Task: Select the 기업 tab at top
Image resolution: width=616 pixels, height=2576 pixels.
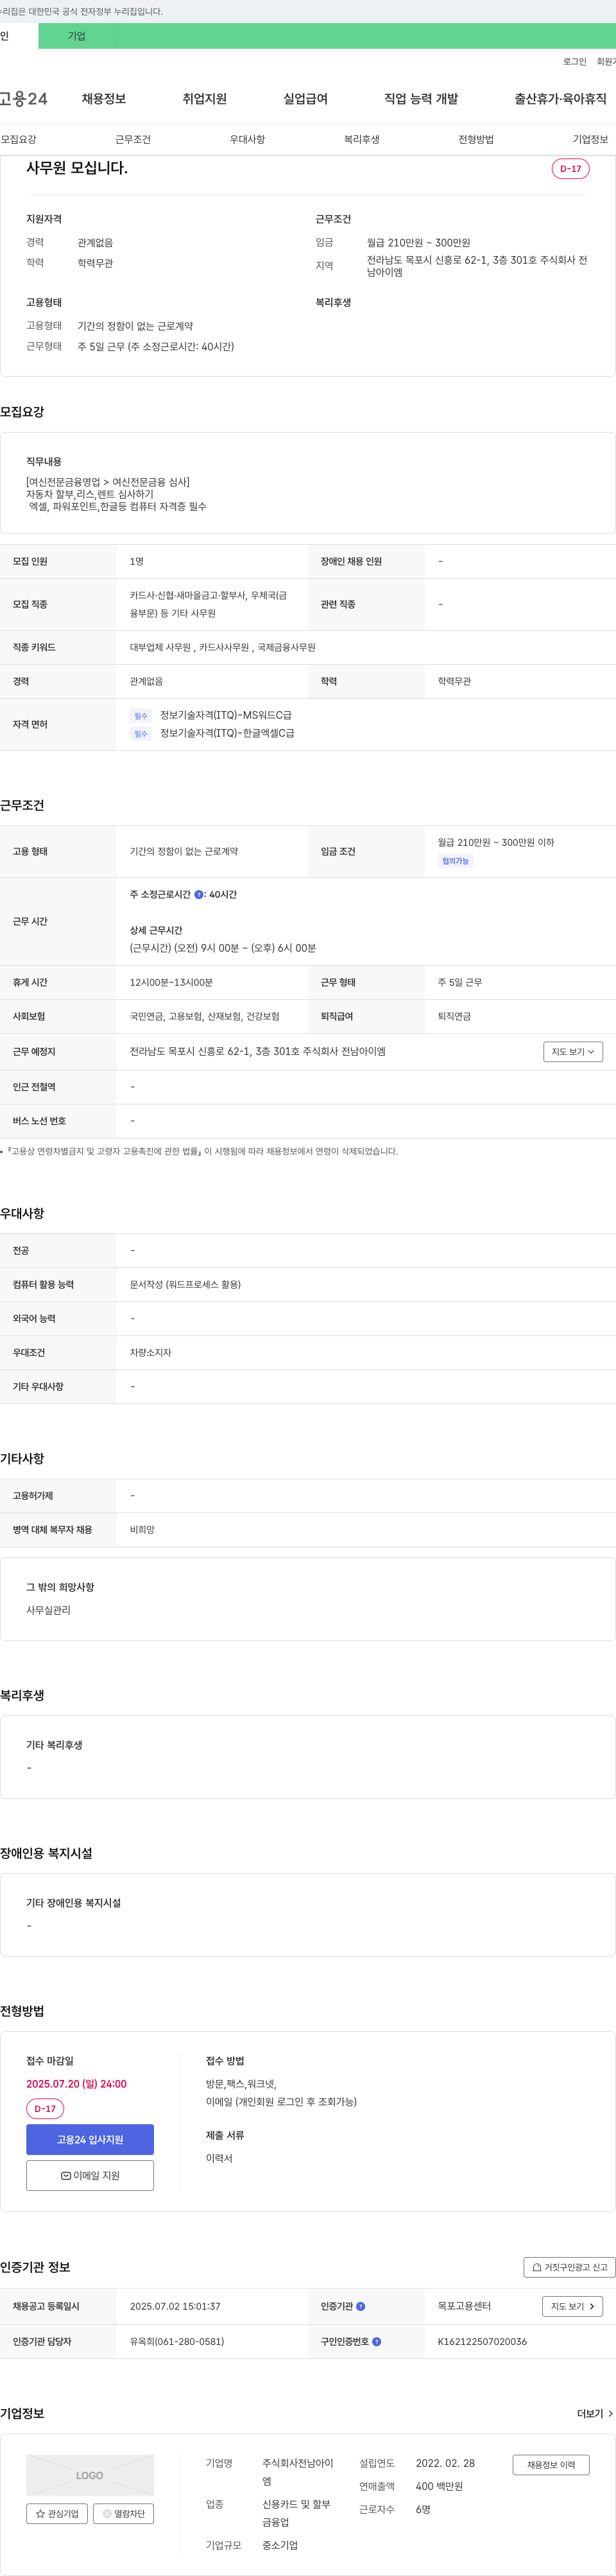Action: [x=77, y=36]
